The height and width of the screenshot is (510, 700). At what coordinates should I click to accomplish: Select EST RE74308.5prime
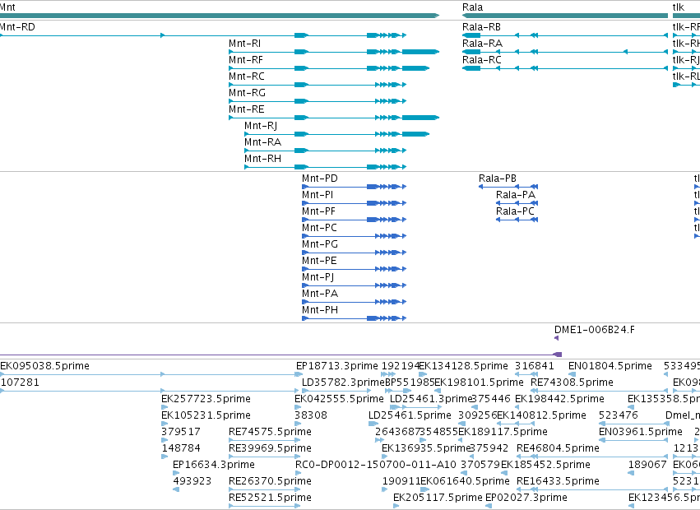(572, 382)
